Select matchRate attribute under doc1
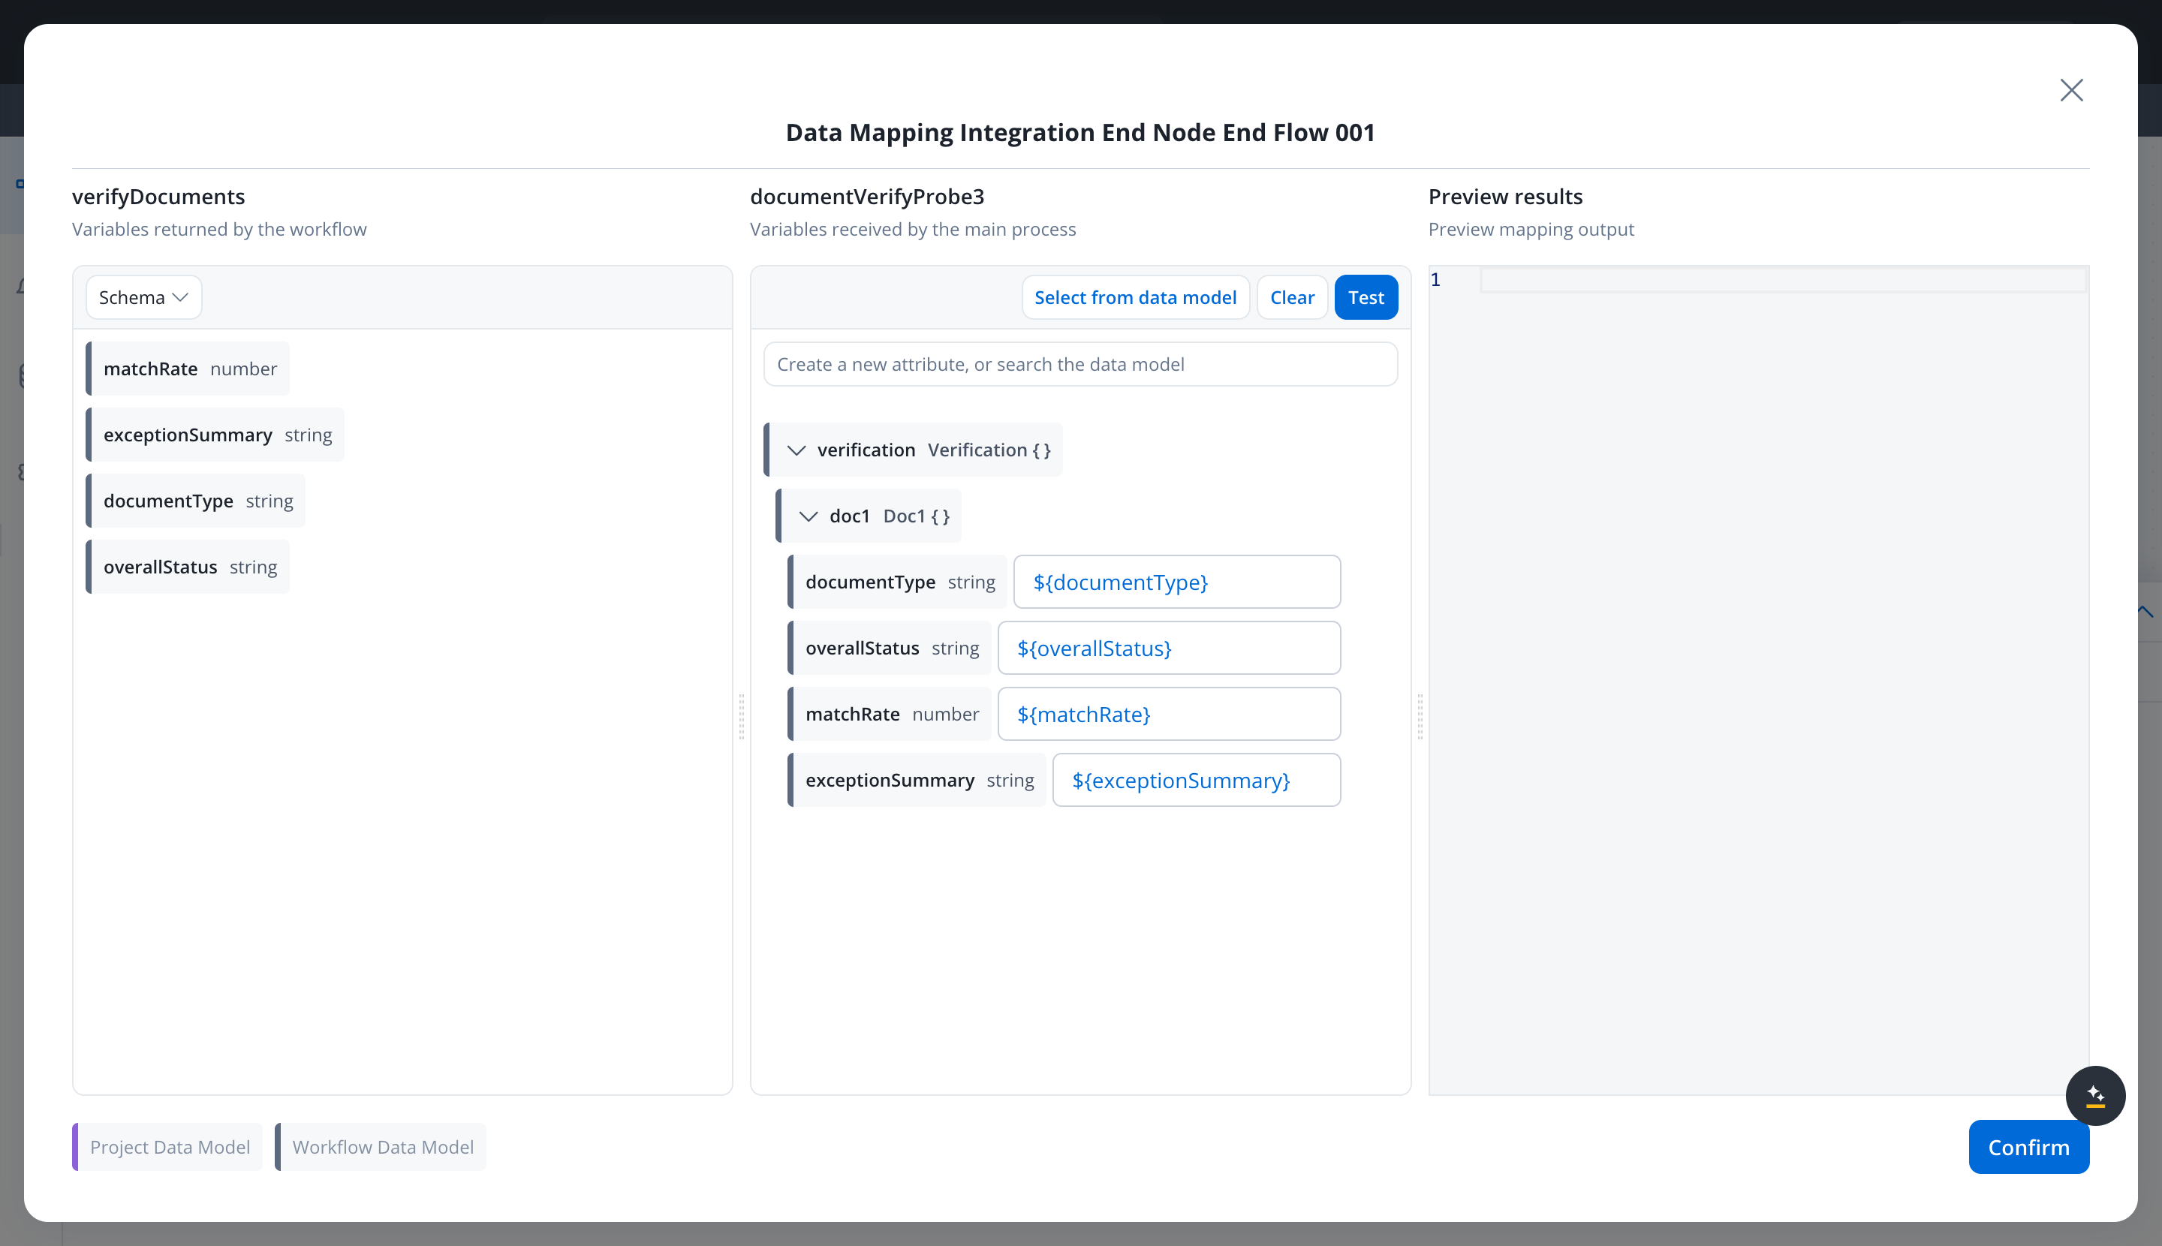The image size is (2162, 1246). 890,714
